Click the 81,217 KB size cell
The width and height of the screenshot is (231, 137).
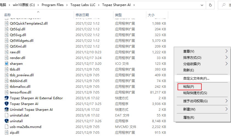point(158,92)
